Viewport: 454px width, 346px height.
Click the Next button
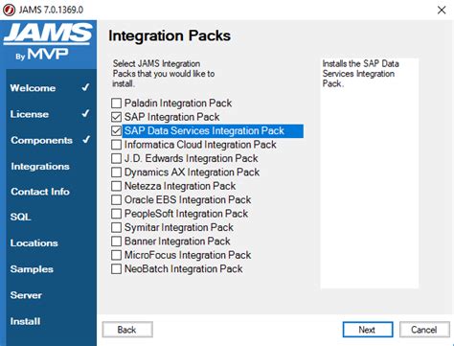click(368, 330)
